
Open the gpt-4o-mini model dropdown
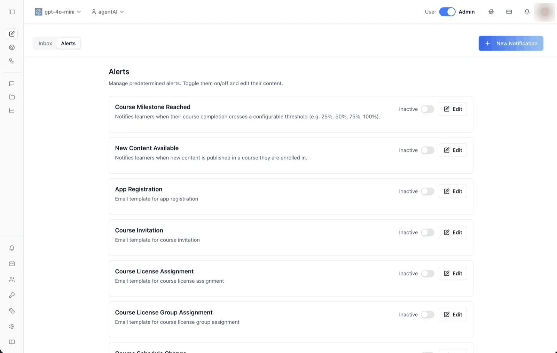click(x=58, y=12)
